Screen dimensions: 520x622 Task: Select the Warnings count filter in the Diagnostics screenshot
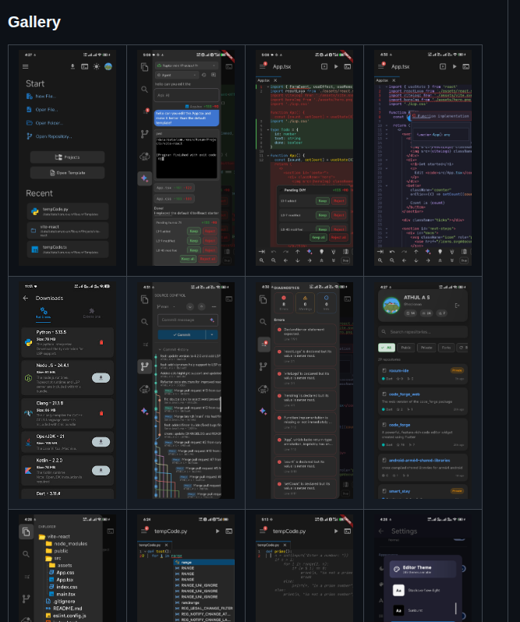click(x=305, y=302)
